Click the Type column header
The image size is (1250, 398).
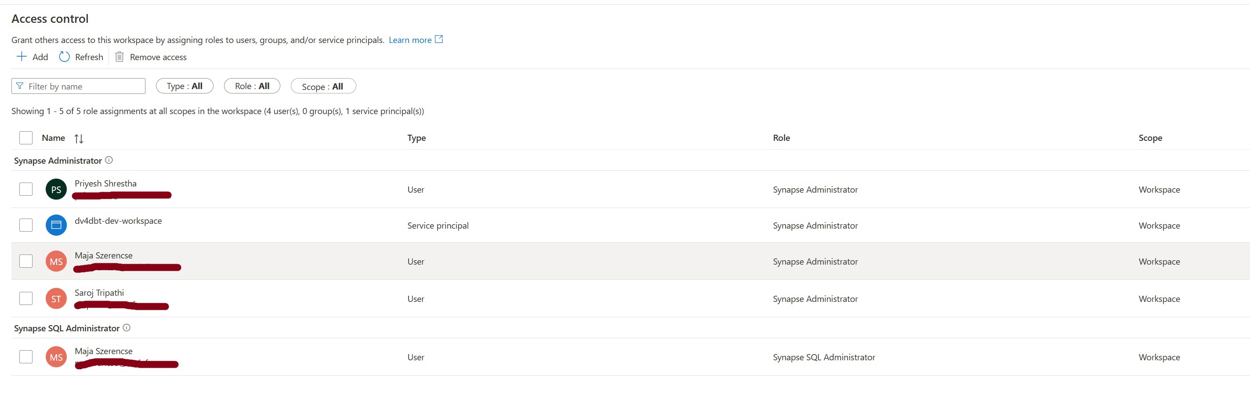pos(417,138)
